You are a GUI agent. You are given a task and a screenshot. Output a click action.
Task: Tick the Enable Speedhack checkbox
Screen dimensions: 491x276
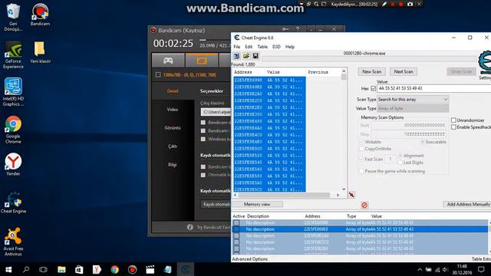(x=453, y=127)
